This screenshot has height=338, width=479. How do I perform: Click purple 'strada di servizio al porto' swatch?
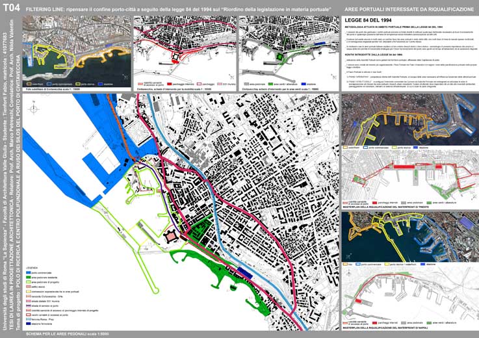(29, 305)
